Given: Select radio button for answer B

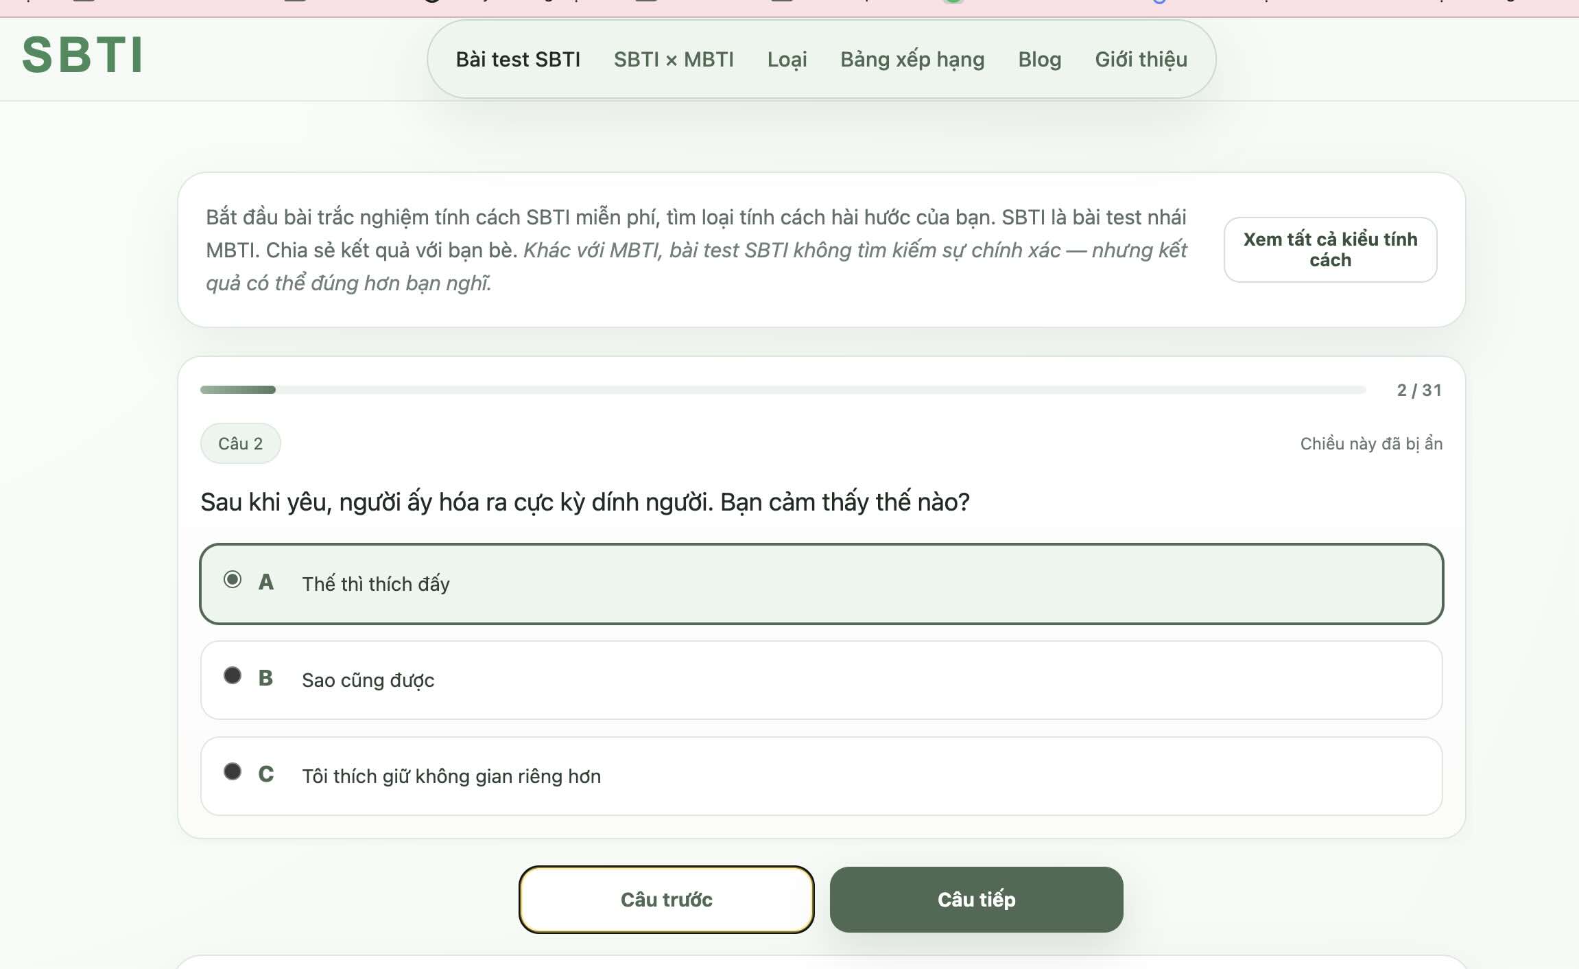Looking at the screenshot, I should (233, 676).
